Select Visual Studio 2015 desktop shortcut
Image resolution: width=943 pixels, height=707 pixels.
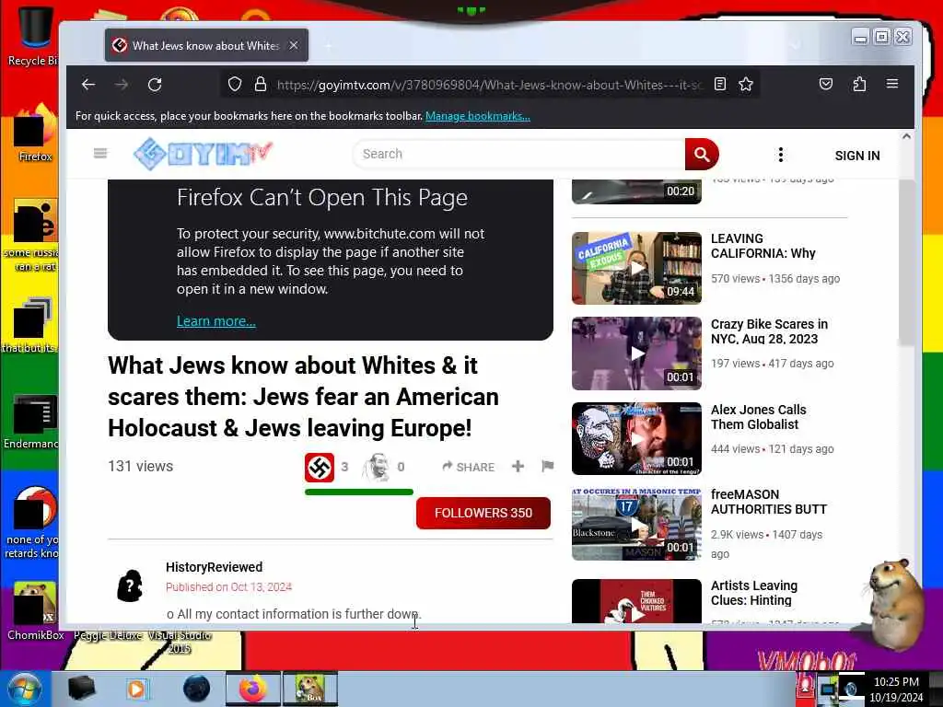coord(180,642)
